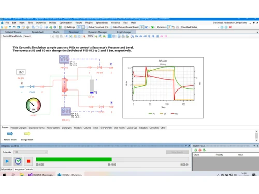Click the red stop integrator button
The width and height of the screenshot is (259, 194).
pyautogui.click(x=28, y=161)
